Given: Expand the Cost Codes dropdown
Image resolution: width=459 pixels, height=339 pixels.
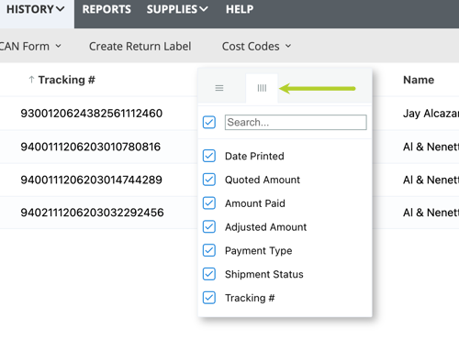Looking at the screenshot, I should pyautogui.click(x=256, y=47).
